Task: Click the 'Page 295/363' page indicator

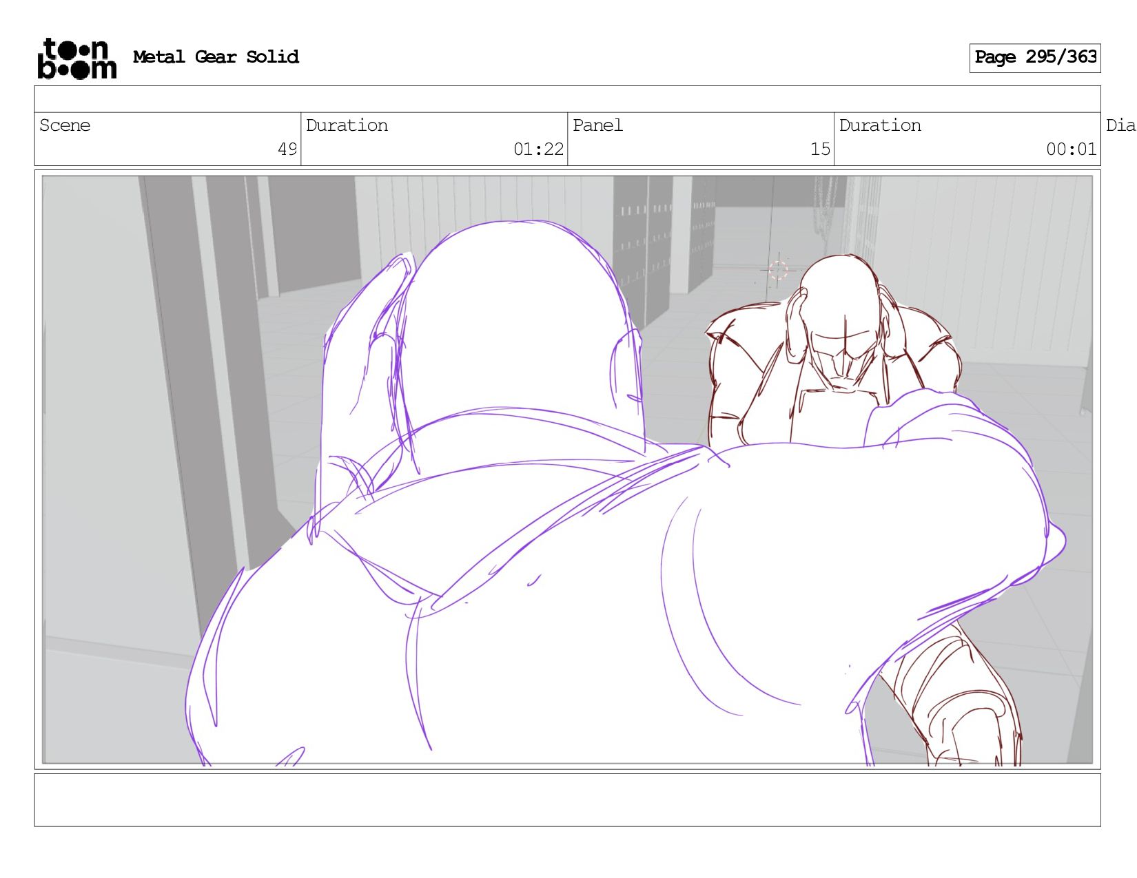Action: pyautogui.click(x=1035, y=58)
